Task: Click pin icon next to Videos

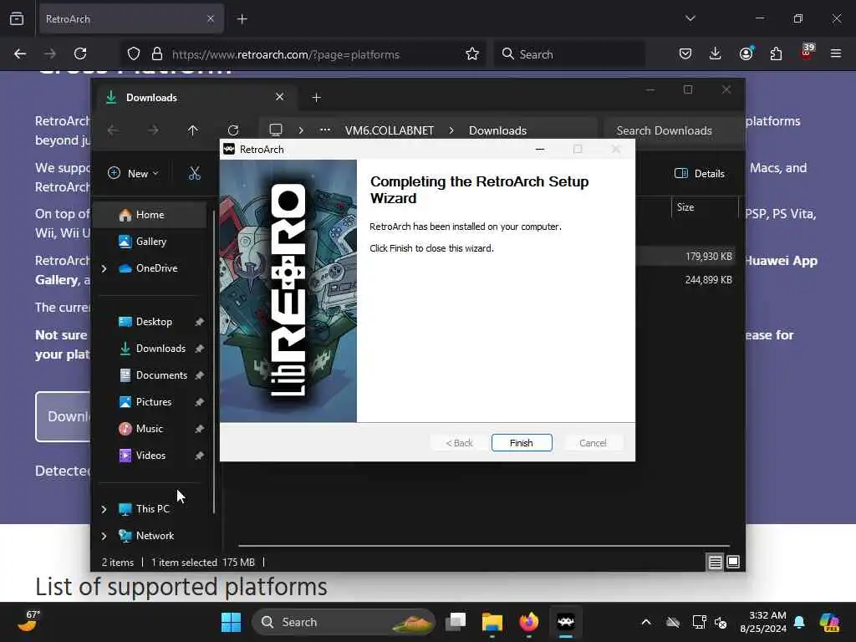Action: pos(199,456)
